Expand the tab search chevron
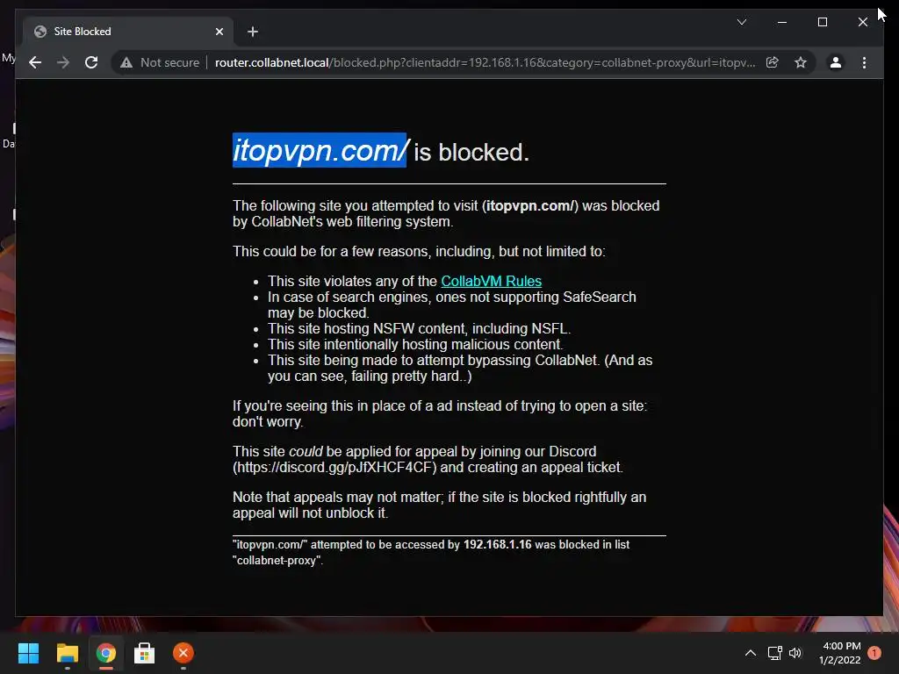The height and width of the screenshot is (674, 899). click(741, 22)
